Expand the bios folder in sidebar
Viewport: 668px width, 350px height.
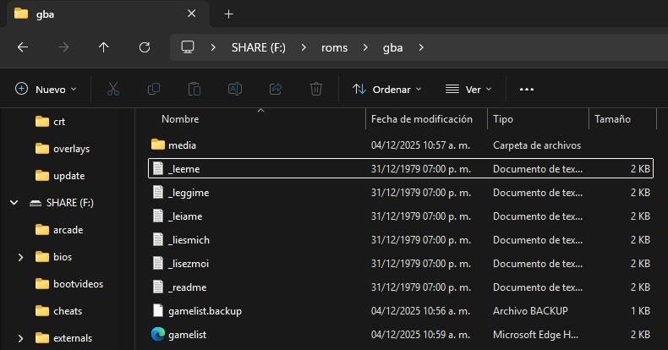19,257
